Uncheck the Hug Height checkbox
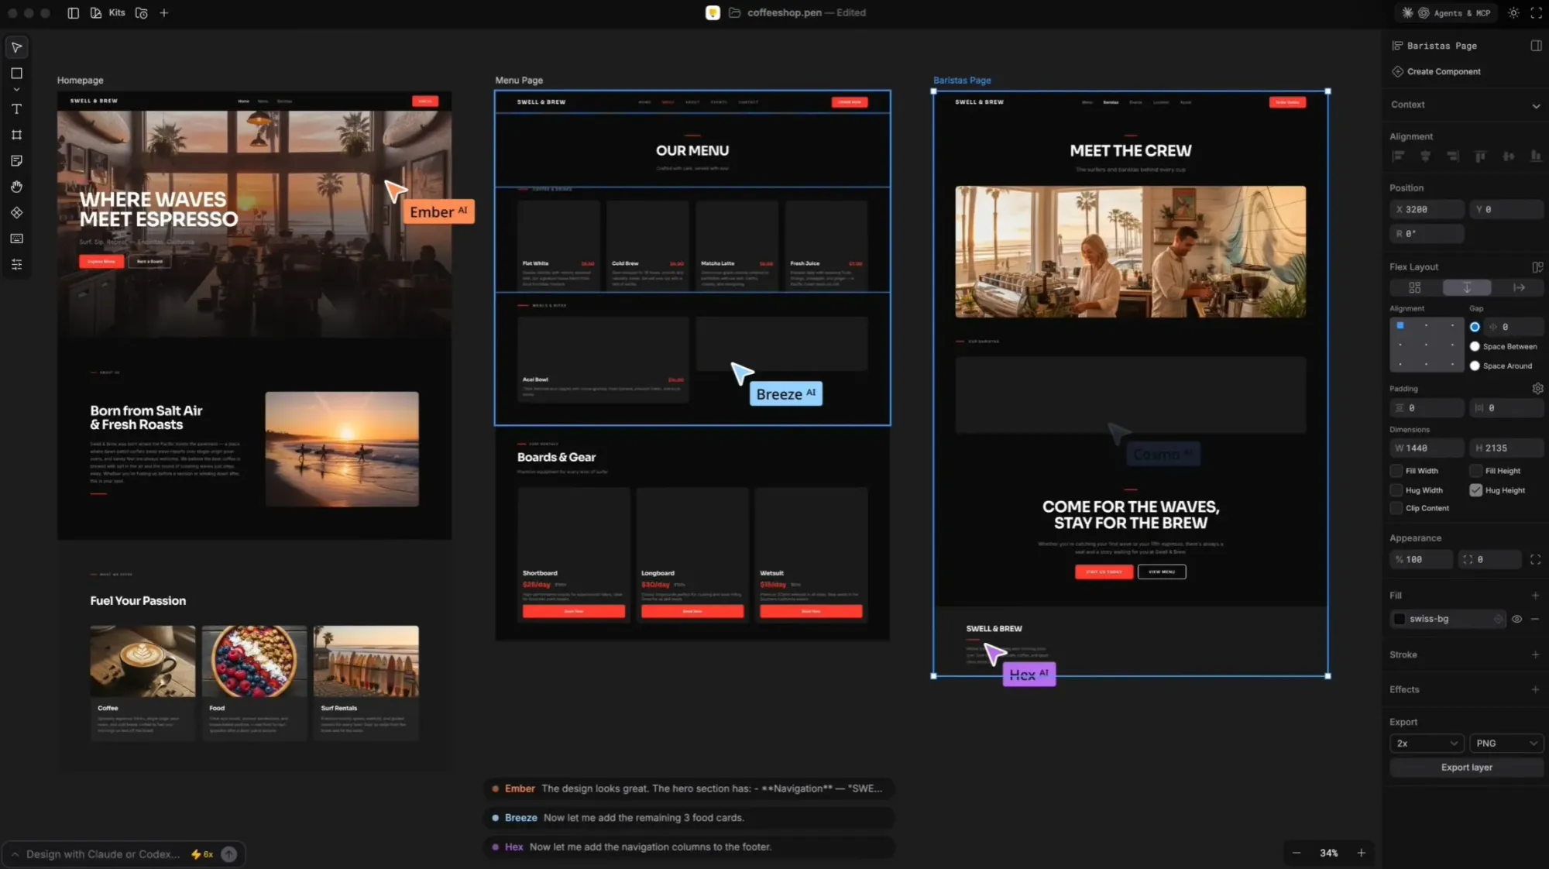 pyautogui.click(x=1475, y=490)
